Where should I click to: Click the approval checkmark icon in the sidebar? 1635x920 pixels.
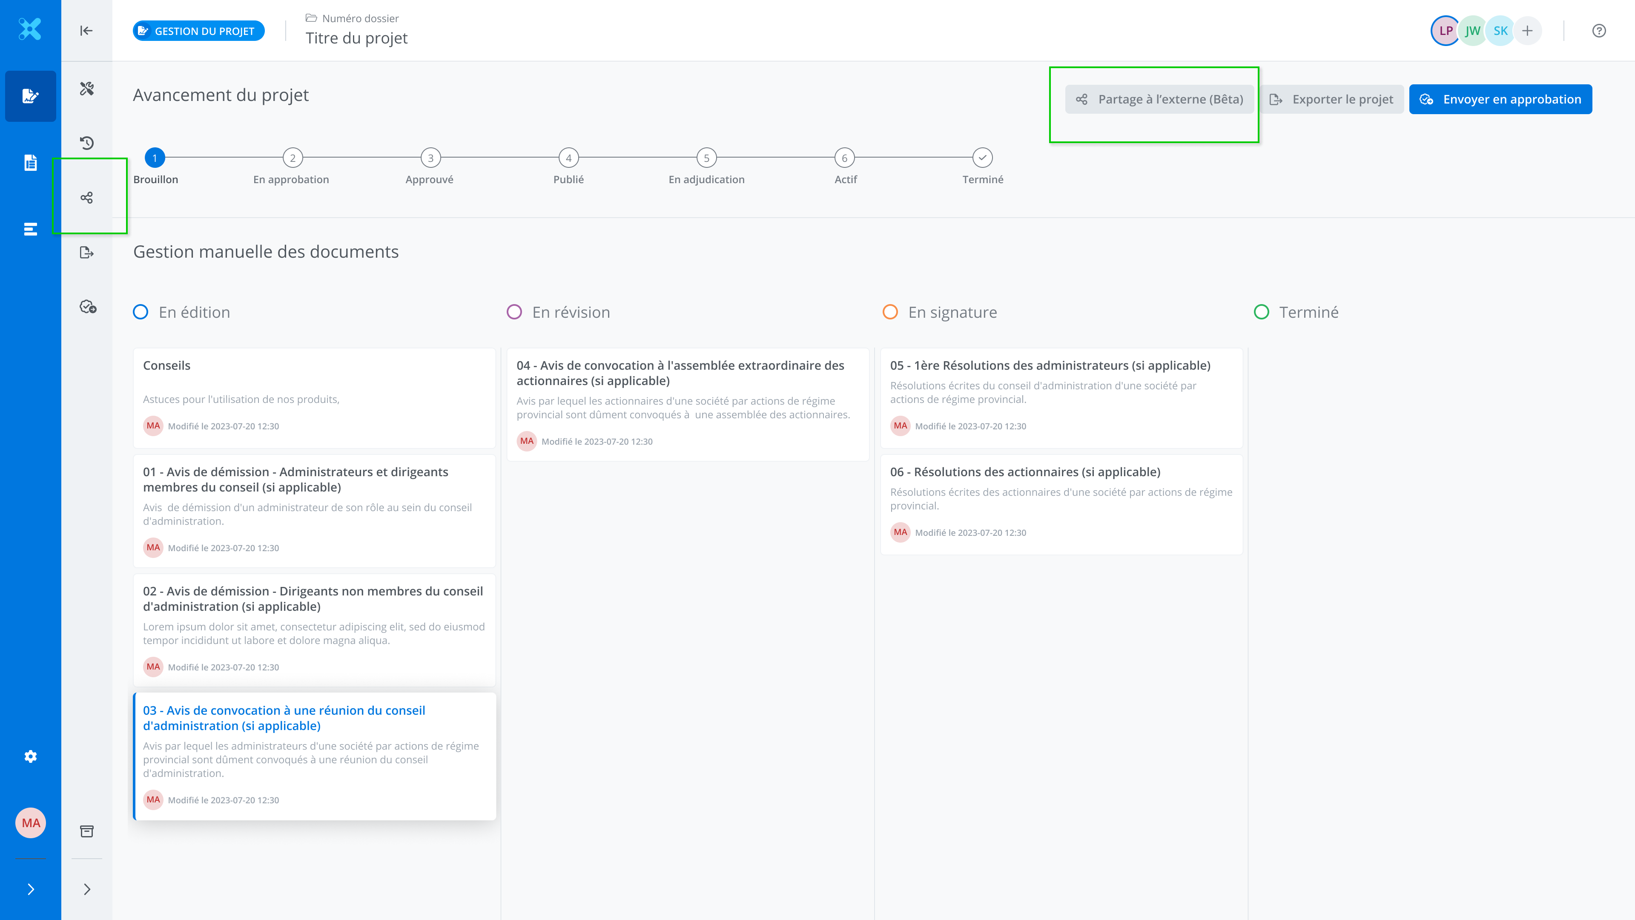(x=88, y=307)
